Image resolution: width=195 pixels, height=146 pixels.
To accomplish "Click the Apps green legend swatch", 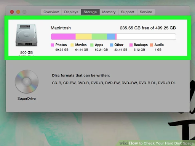I will (x=92, y=45).
